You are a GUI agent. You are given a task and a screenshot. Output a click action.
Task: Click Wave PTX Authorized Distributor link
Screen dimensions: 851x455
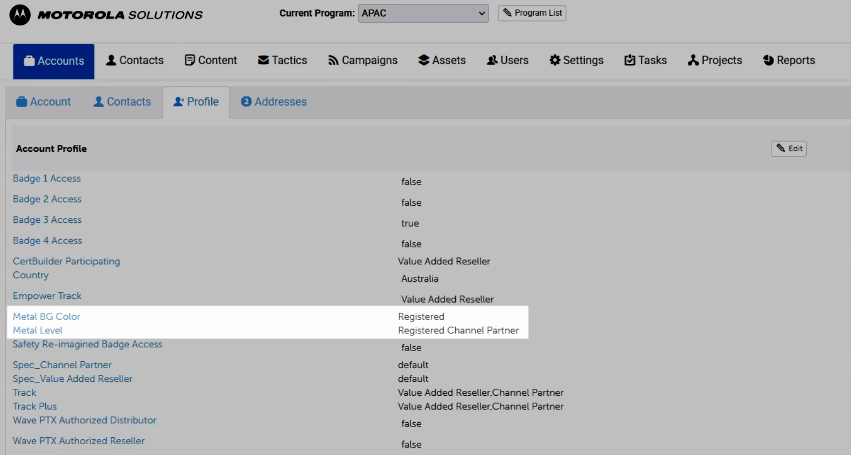point(85,420)
